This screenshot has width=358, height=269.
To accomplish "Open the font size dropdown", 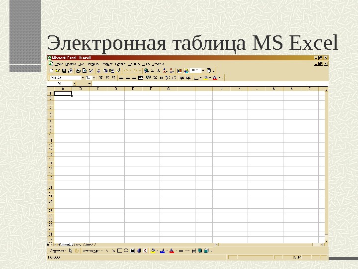I will (x=94, y=78).
